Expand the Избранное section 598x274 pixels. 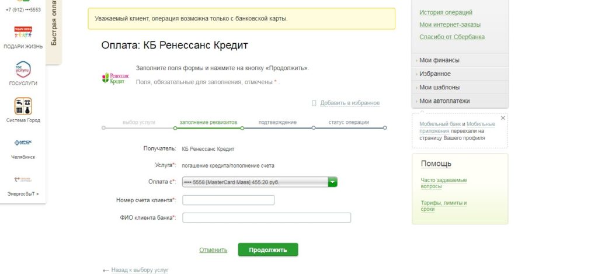[x=434, y=74]
